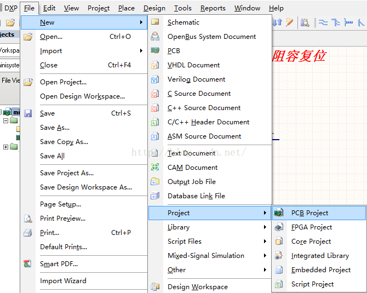Click the C/C++ Header Document icon
Screen dimensions: 367x293
[x=155, y=122]
